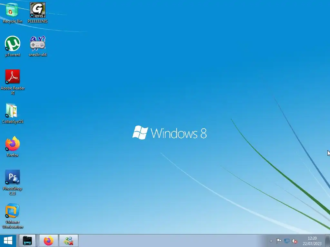
Task: Show hidden tray icons arrow
Action: click(x=271, y=241)
